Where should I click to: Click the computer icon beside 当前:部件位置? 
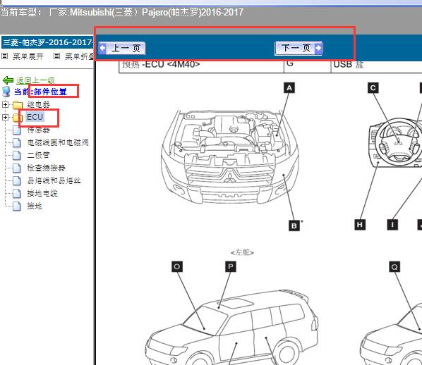6,92
